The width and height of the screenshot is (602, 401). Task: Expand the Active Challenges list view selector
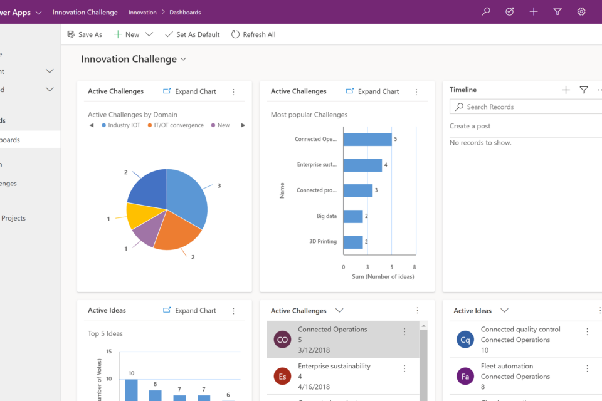point(339,311)
